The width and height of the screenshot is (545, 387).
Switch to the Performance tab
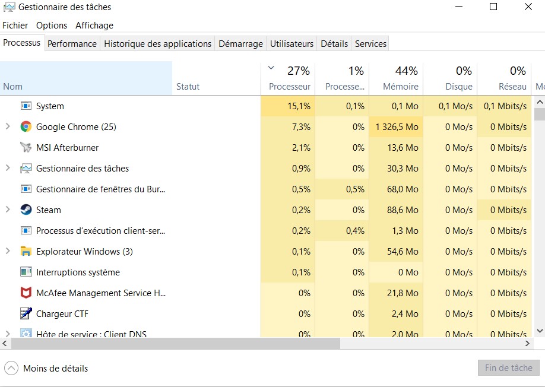[72, 44]
